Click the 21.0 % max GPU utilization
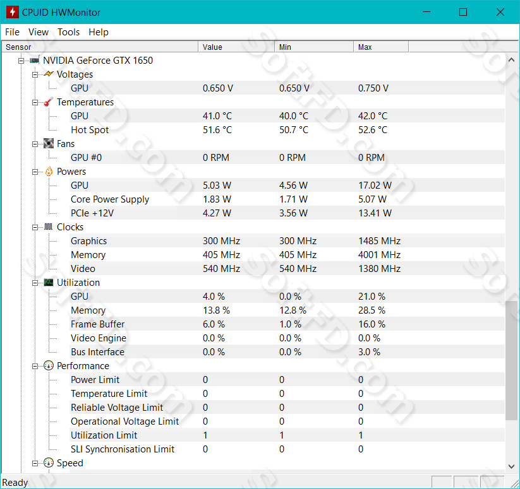This screenshot has width=520, height=489. coord(372,297)
